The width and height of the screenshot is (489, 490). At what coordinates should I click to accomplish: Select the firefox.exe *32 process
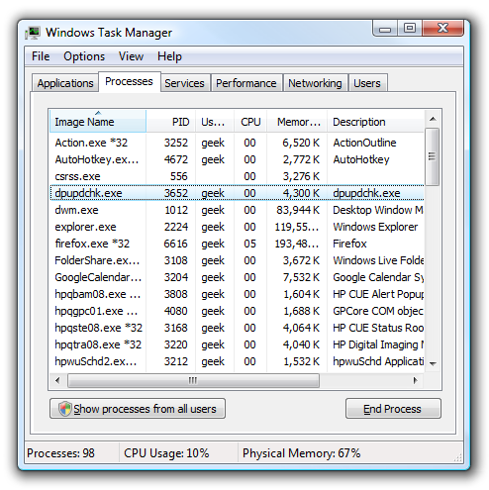point(237,244)
